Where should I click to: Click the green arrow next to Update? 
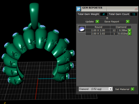(x=97, y=21)
